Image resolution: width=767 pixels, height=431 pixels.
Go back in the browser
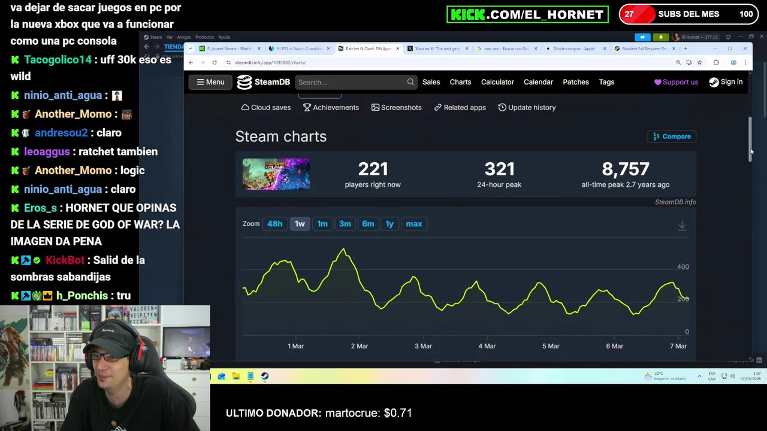pyautogui.click(x=191, y=62)
